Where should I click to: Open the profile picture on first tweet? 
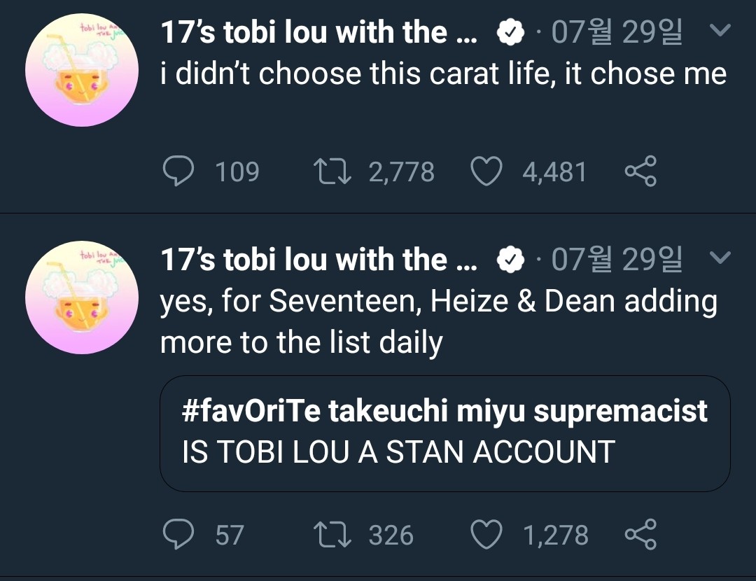click(x=80, y=71)
